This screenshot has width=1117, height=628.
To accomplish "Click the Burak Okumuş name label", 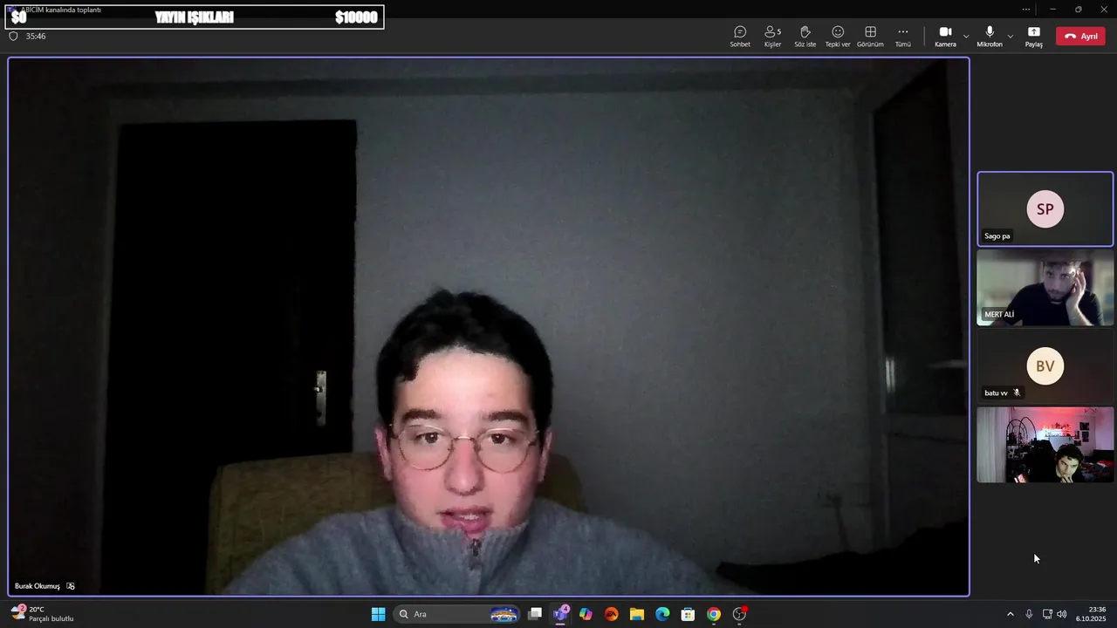I will click(38, 586).
